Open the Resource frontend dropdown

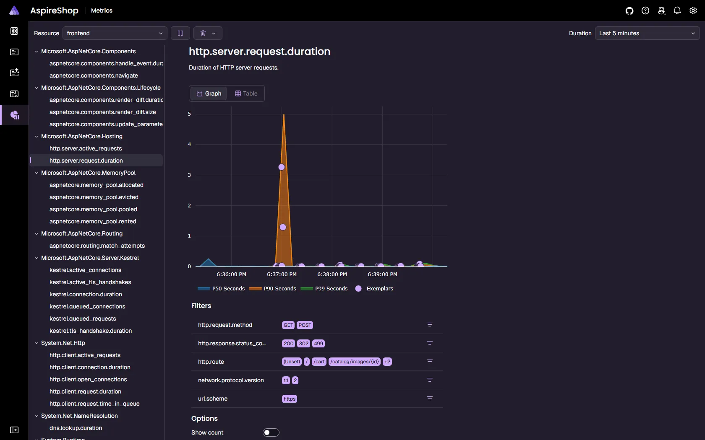point(115,33)
